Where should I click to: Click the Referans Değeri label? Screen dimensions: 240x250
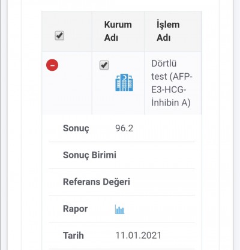97,182
